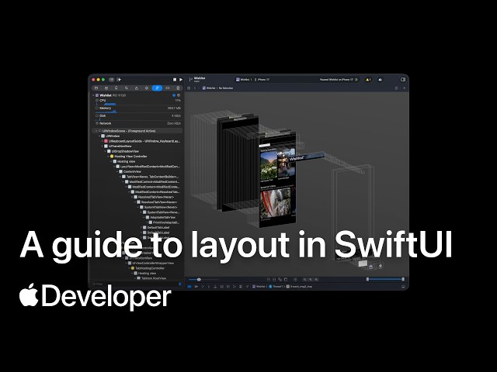Select the Network gauge row

coord(138,123)
